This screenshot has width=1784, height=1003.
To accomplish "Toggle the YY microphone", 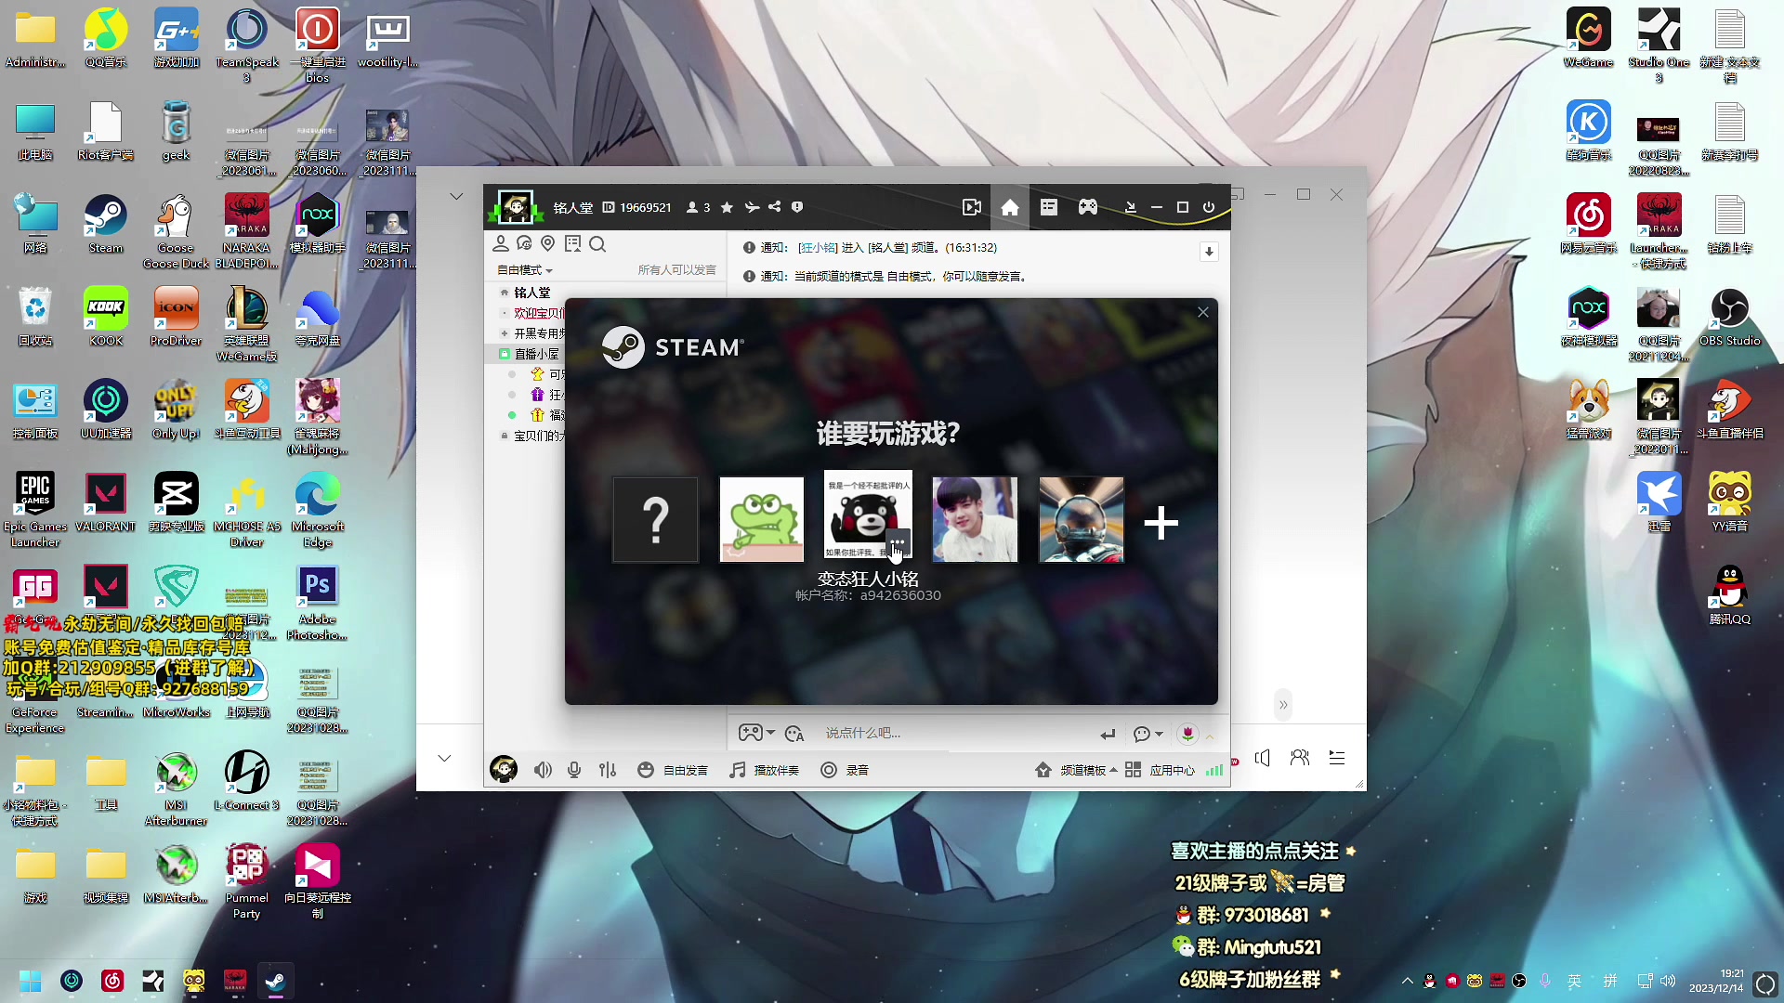I will pos(574,770).
